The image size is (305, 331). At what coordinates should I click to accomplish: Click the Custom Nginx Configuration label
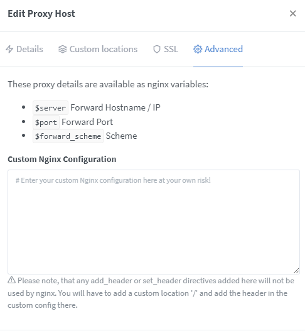coord(62,159)
